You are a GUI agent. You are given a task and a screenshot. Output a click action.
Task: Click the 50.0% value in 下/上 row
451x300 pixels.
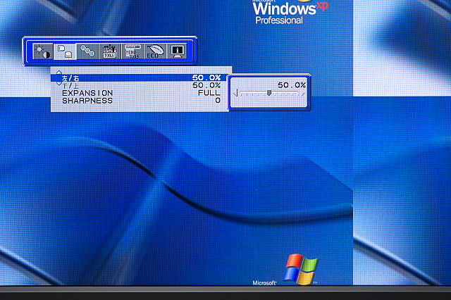click(206, 85)
